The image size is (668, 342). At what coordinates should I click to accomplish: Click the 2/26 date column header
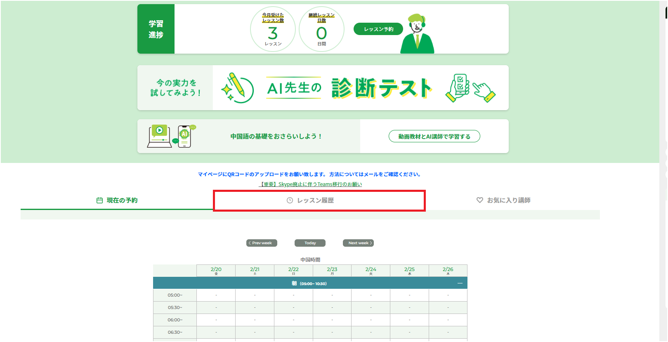[448, 271]
